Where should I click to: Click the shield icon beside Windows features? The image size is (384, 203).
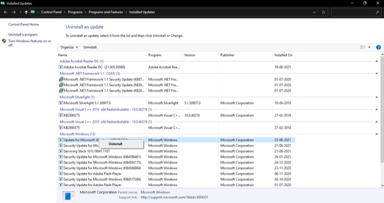4,41
